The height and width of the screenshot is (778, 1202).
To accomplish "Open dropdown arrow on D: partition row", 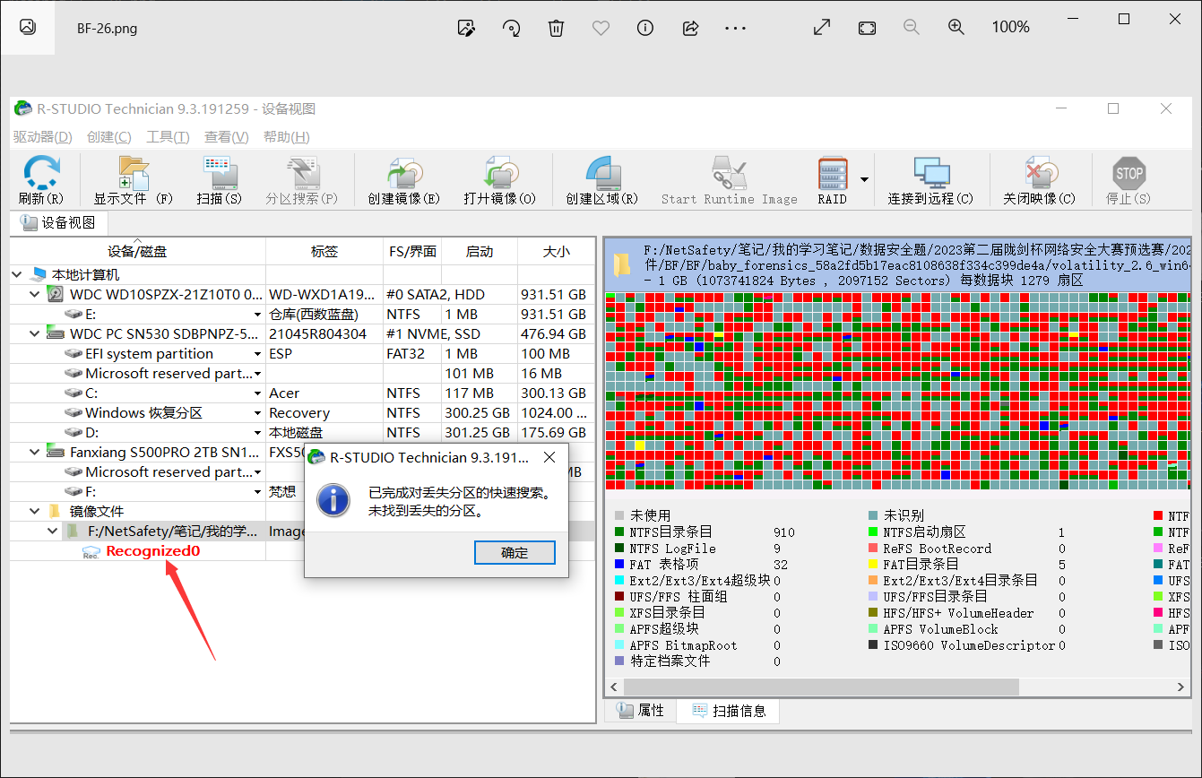I will point(258,433).
